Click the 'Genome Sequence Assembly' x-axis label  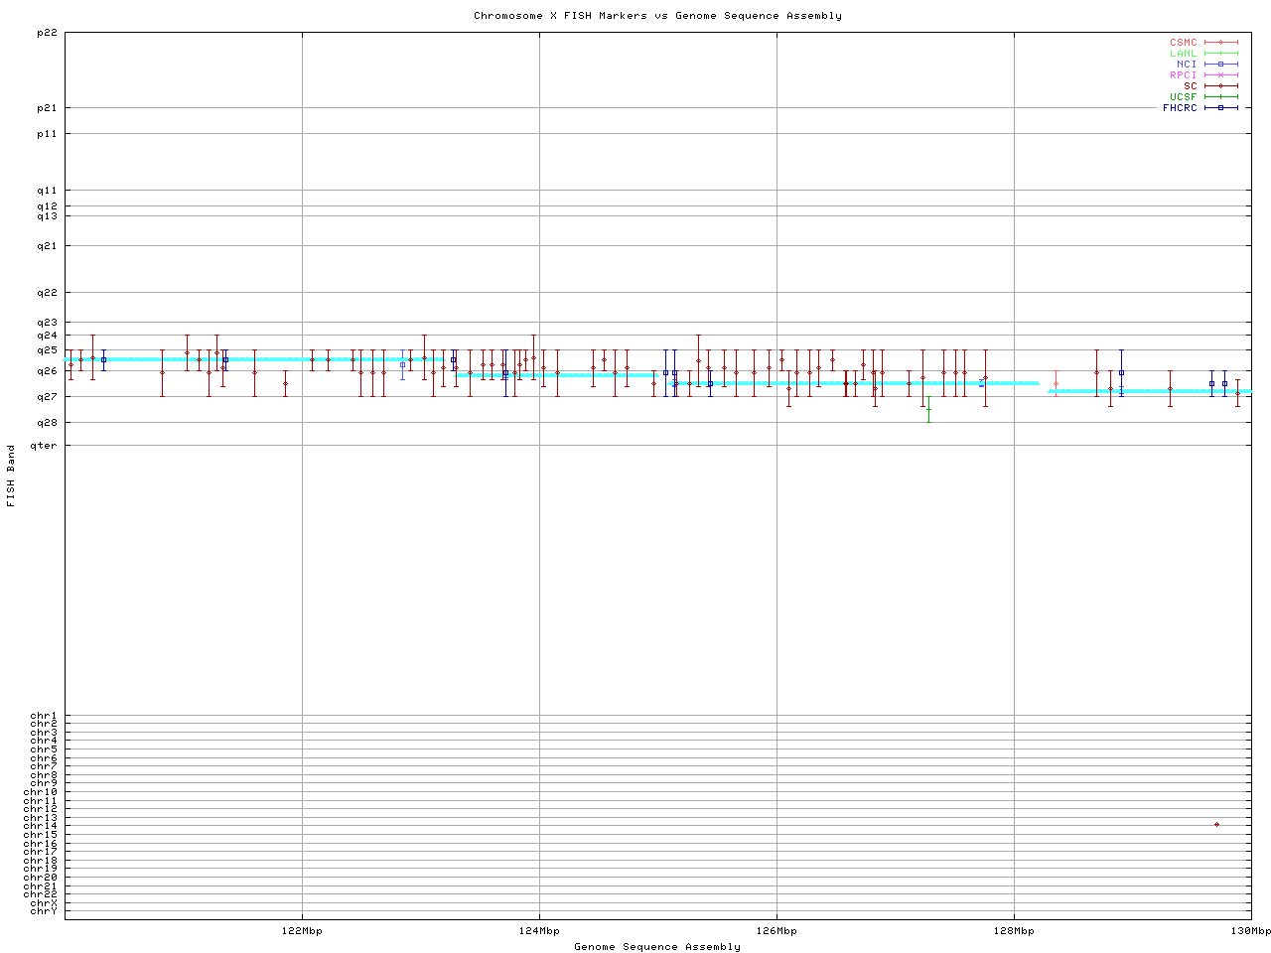(657, 947)
